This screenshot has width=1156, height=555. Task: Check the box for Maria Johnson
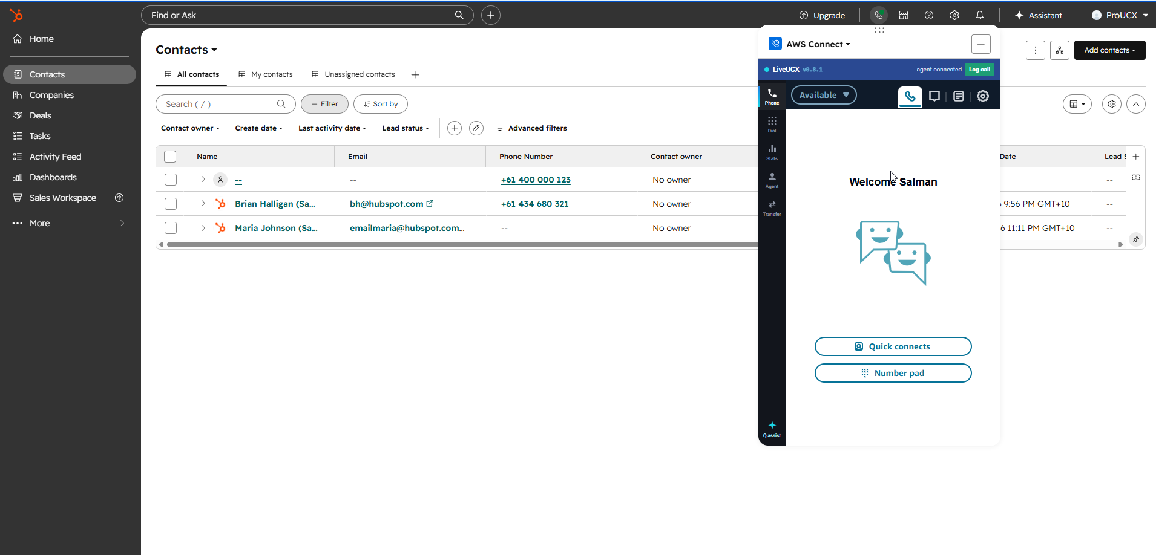coord(171,228)
